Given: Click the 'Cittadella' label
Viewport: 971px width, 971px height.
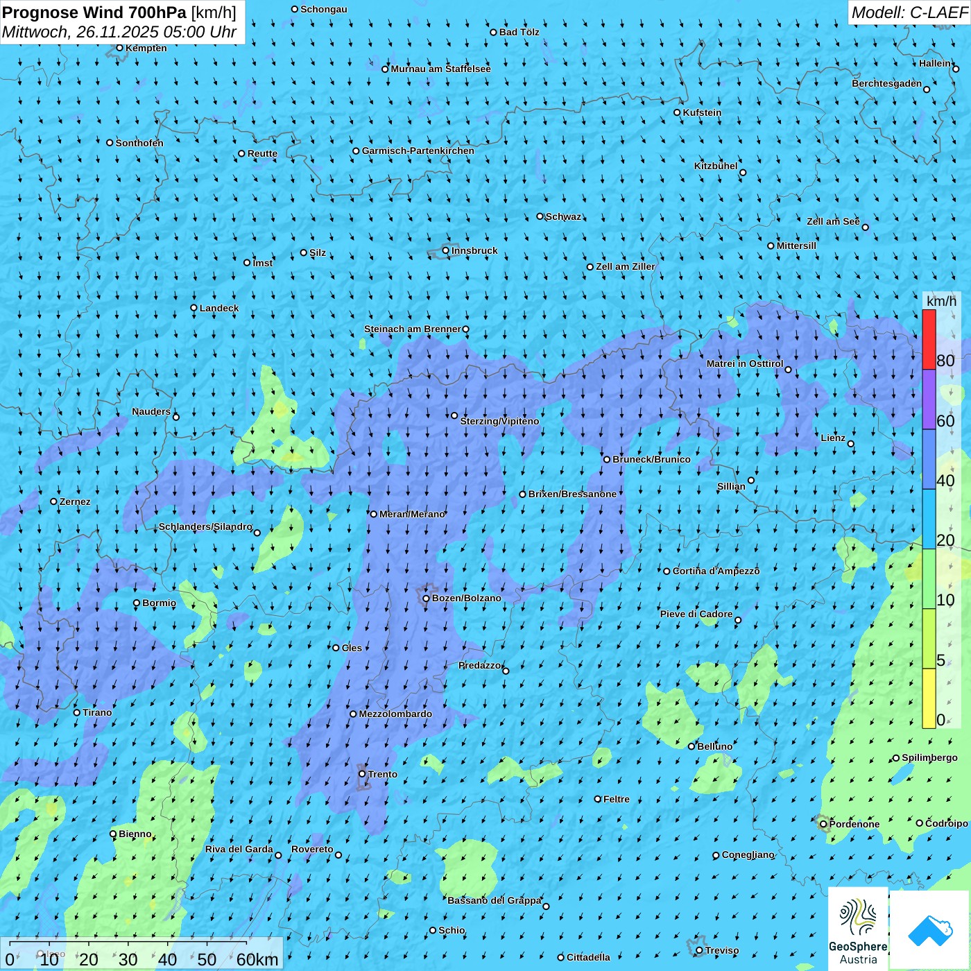Looking at the screenshot, I should [588, 957].
